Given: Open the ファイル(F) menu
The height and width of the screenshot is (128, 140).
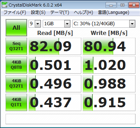Looking at the screenshot, I should coord(15,12).
